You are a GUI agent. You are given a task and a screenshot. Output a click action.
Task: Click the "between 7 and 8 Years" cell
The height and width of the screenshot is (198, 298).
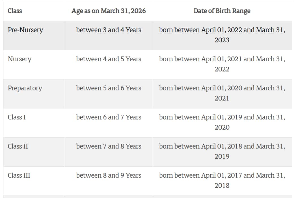pyautogui.click(x=109, y=146)
